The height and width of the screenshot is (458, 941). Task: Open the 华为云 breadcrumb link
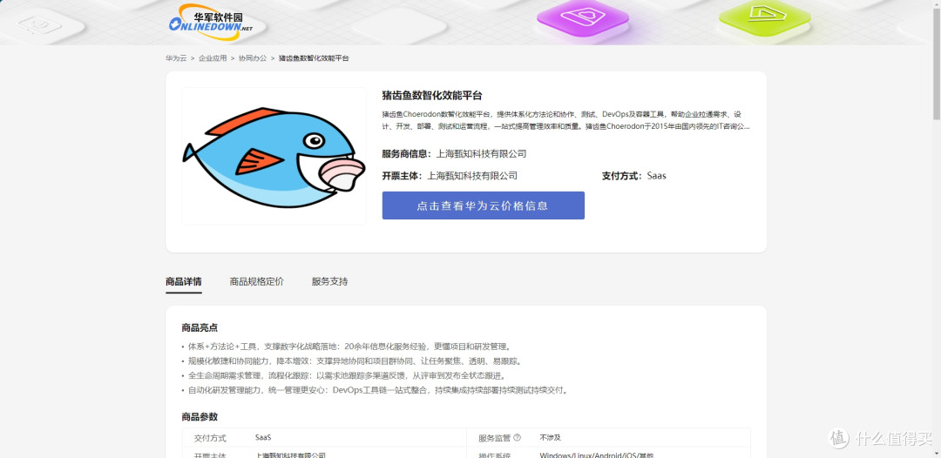pyautogui.click(x=176, y=58)
